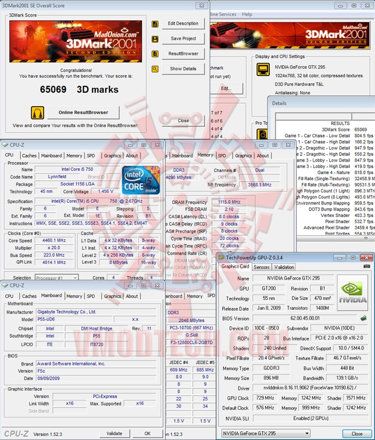Click the NVIDIA SLI Enabled field
This screenshot has height=440, width=375.
[x=310, y=419]
